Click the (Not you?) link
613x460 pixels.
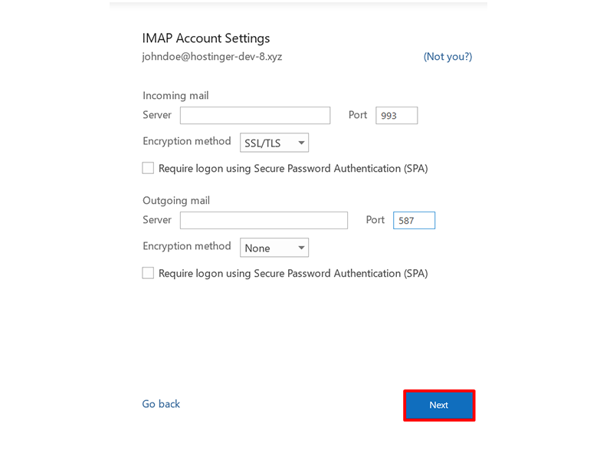tap(447, 57)
